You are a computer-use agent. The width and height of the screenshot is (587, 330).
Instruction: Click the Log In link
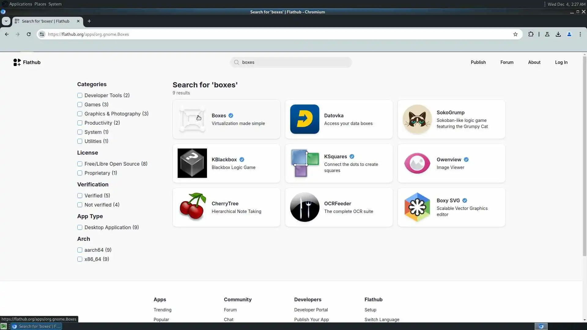click(x=561, y=62)
